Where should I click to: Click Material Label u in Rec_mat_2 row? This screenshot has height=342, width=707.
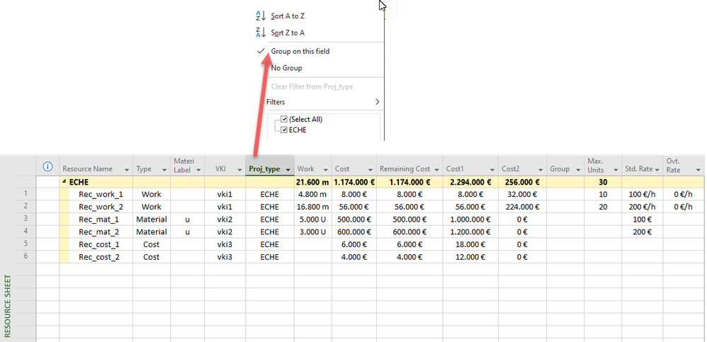click(x=187, y=232)
